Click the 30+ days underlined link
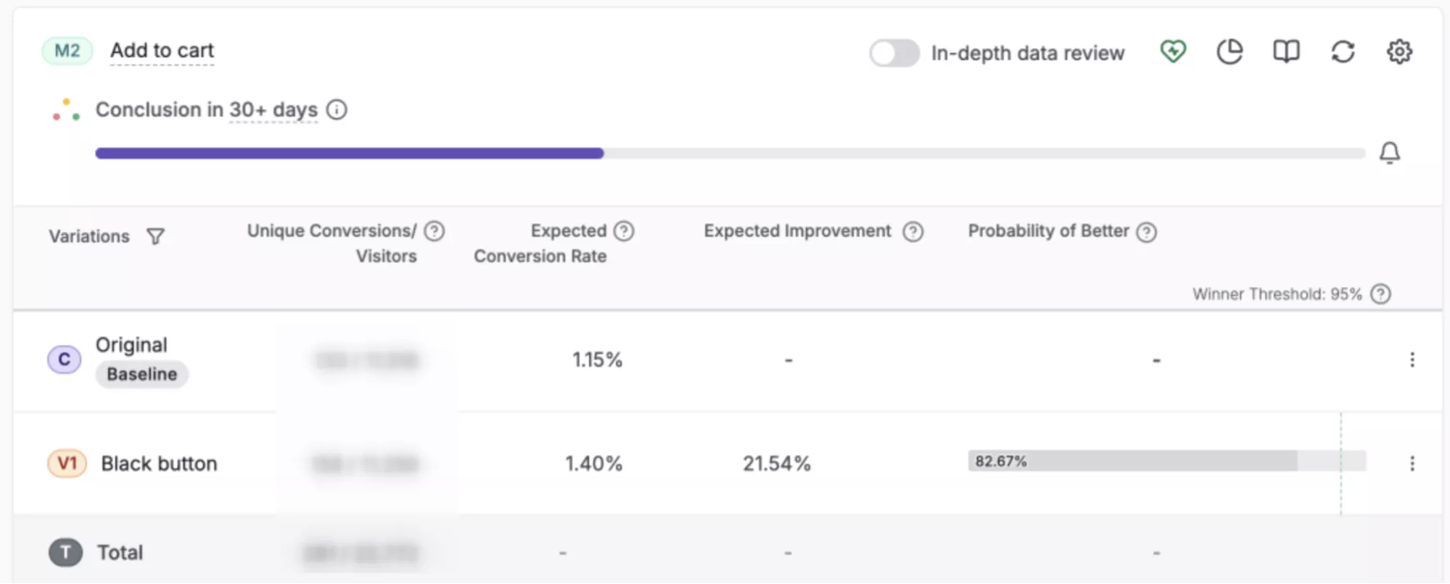Image resolution: width=1450 pixels, height=584 pixels. [x=273, y=110]
